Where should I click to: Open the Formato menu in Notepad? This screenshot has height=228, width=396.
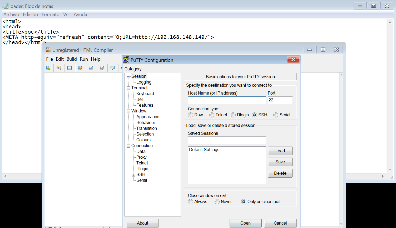[51, 14]
